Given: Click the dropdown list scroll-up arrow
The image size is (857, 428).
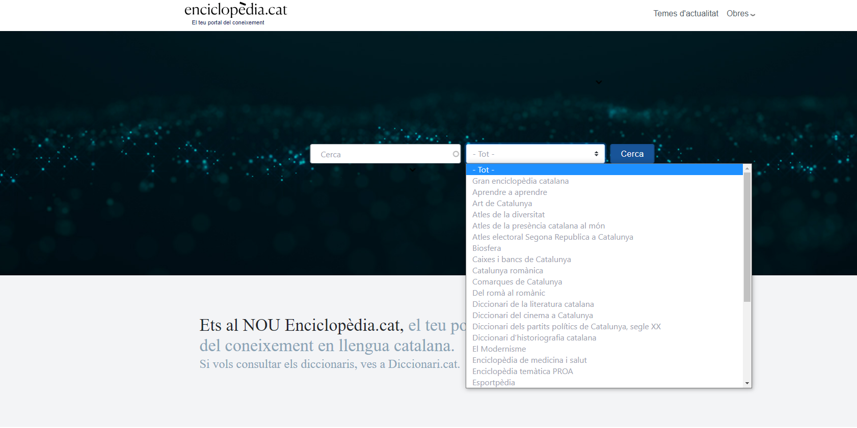Looking at the screenshot, I should (x=747, y=168).
